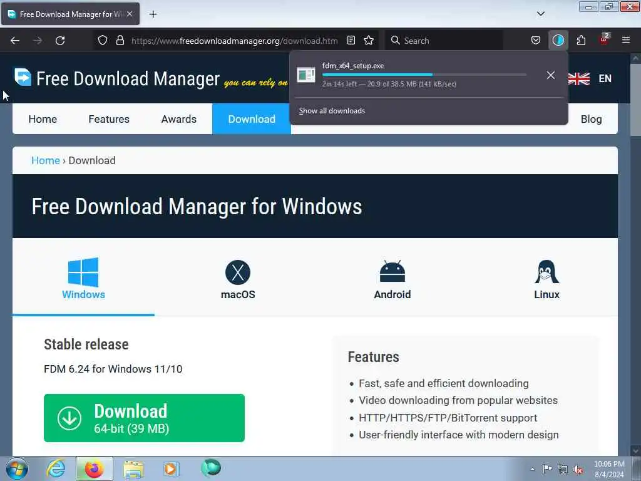Toggle reader view in address bar

(351, 41)
